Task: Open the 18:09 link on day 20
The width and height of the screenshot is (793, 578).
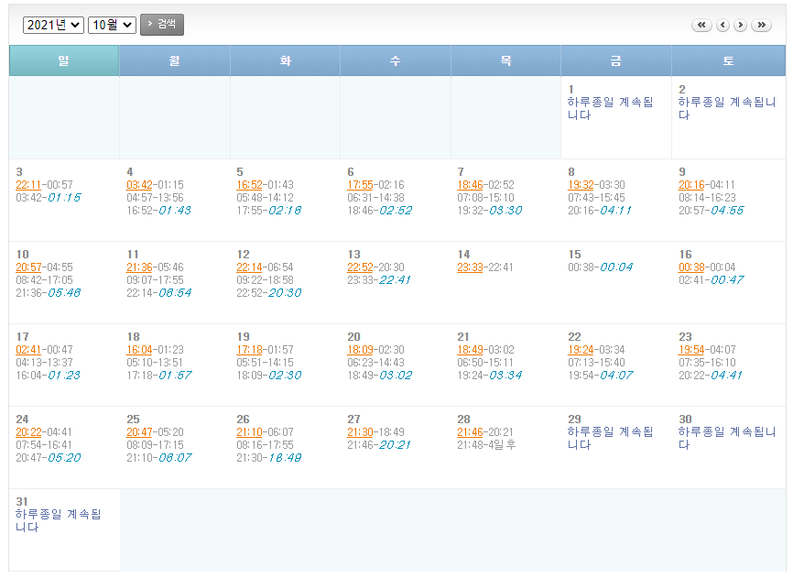Action: [x=360, y=350]
